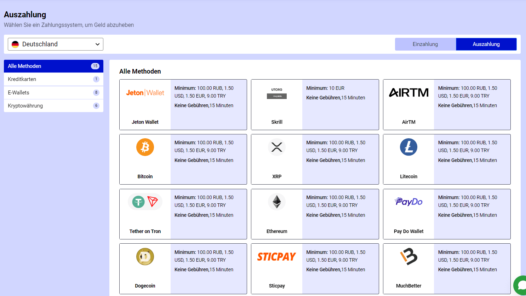Screen dimensions: 526x296
Task: Click the Alle Methoden count badge 15
Action: pyautogui.click(x=95, y=66)
